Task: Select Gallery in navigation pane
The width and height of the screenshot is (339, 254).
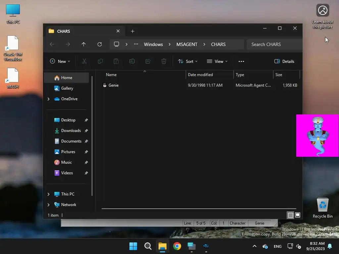Action: click(67, 88)
